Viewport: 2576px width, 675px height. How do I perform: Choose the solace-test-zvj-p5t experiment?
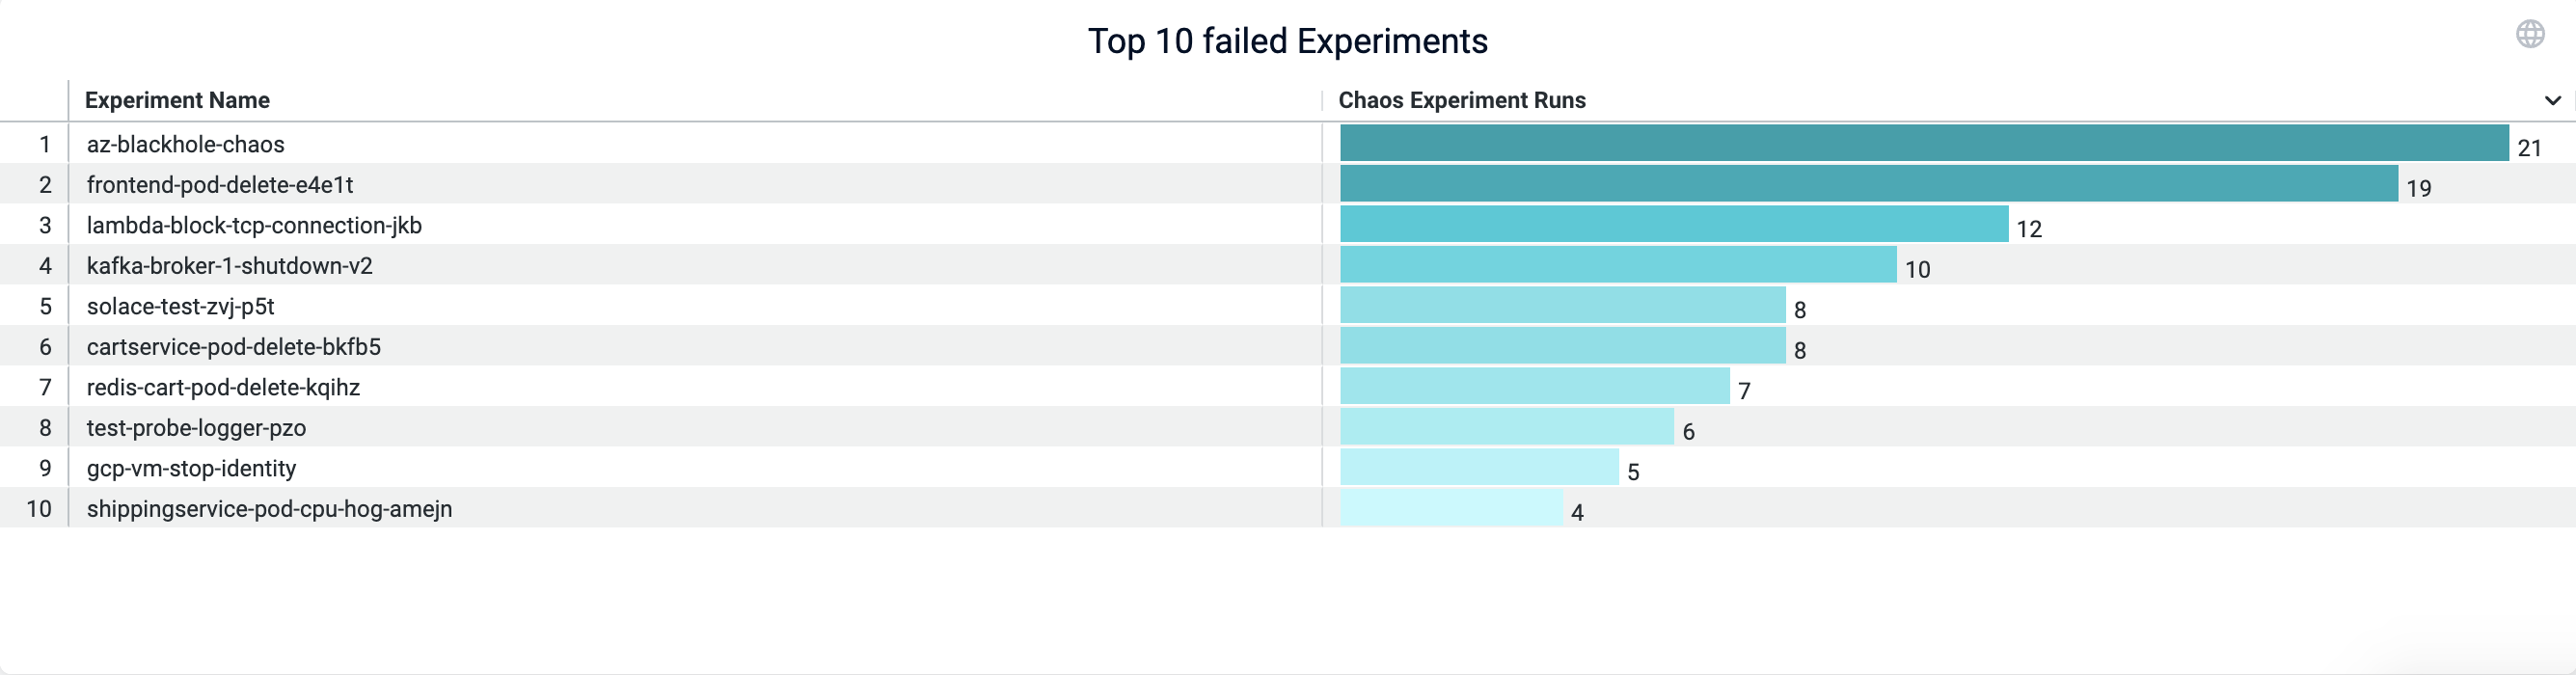tap(180, 307)
